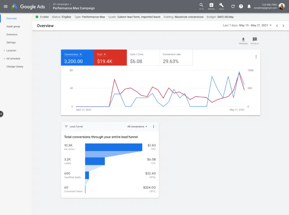The width and height of the screenshot is (289, 215).
Task: Expand the All conversions dropdown
Action: 137,127
